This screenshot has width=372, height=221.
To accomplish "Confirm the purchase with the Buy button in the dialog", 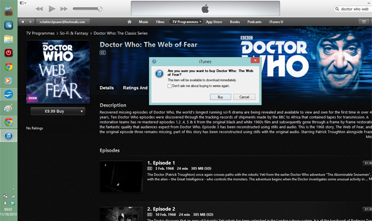I will pos(220,97).
